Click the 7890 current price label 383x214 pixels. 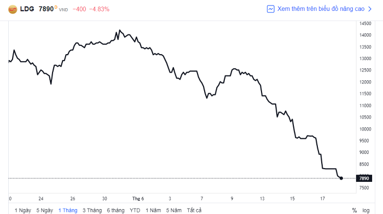(364, 178)
